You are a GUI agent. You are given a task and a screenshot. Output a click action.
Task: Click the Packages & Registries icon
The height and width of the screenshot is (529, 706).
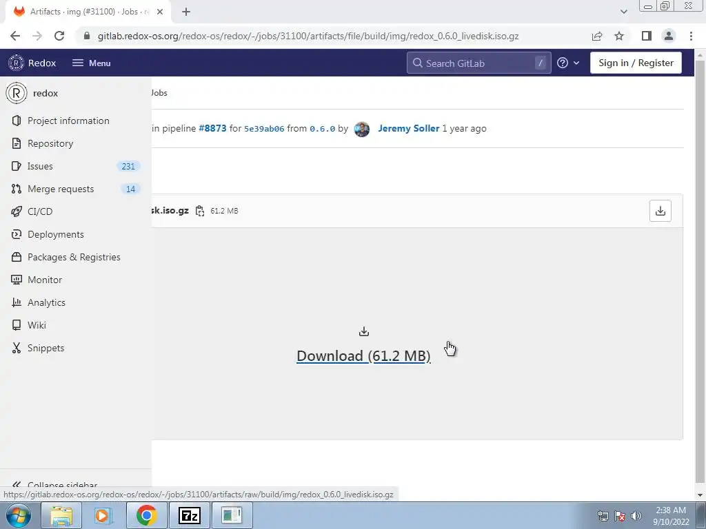tap(17, 257)
